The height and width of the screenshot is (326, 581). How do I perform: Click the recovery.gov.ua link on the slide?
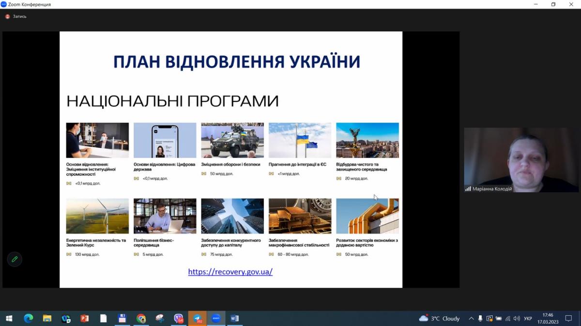[230, 271]
